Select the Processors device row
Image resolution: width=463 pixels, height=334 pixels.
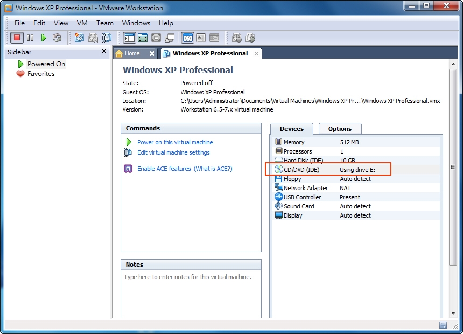click(x=357, y=151)
